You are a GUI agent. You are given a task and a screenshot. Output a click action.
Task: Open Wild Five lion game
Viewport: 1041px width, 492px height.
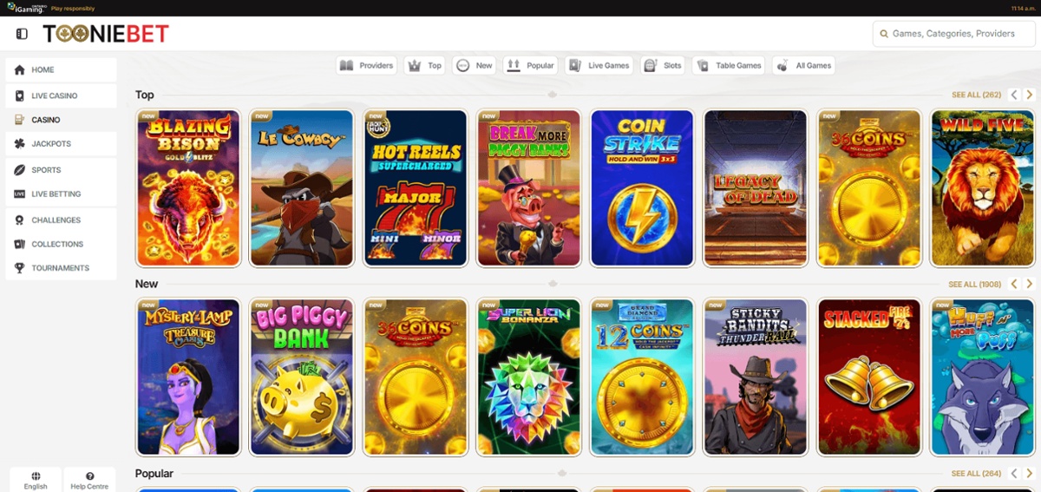pyautogui.click(x=983, y=187)
